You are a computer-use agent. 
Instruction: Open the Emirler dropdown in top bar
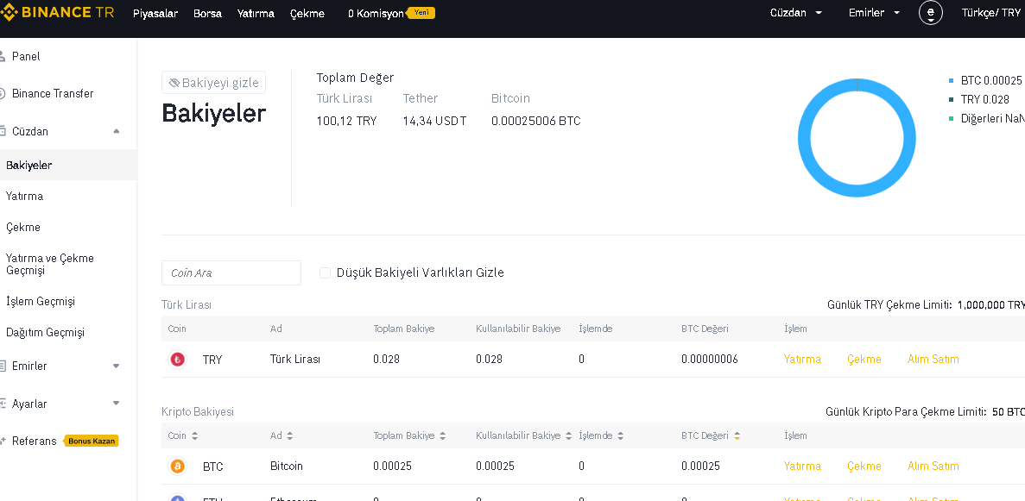coord(874,13)
